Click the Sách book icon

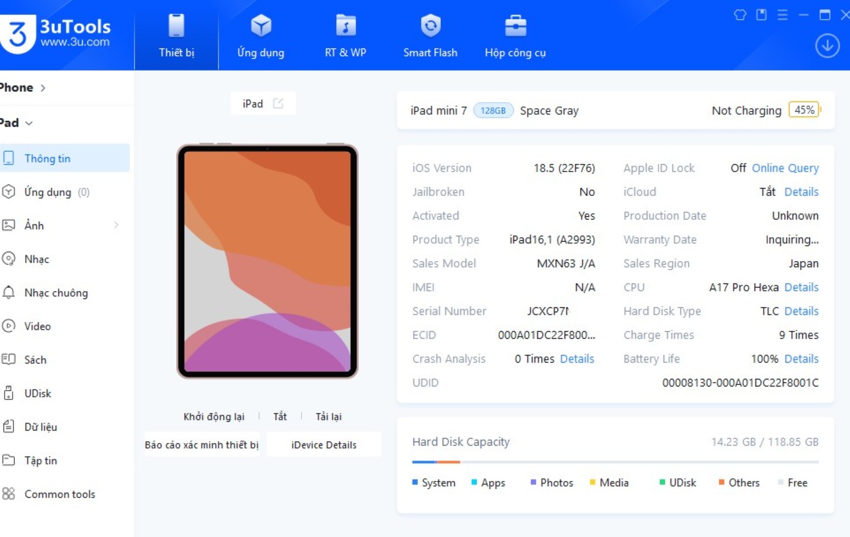point(8,359)
